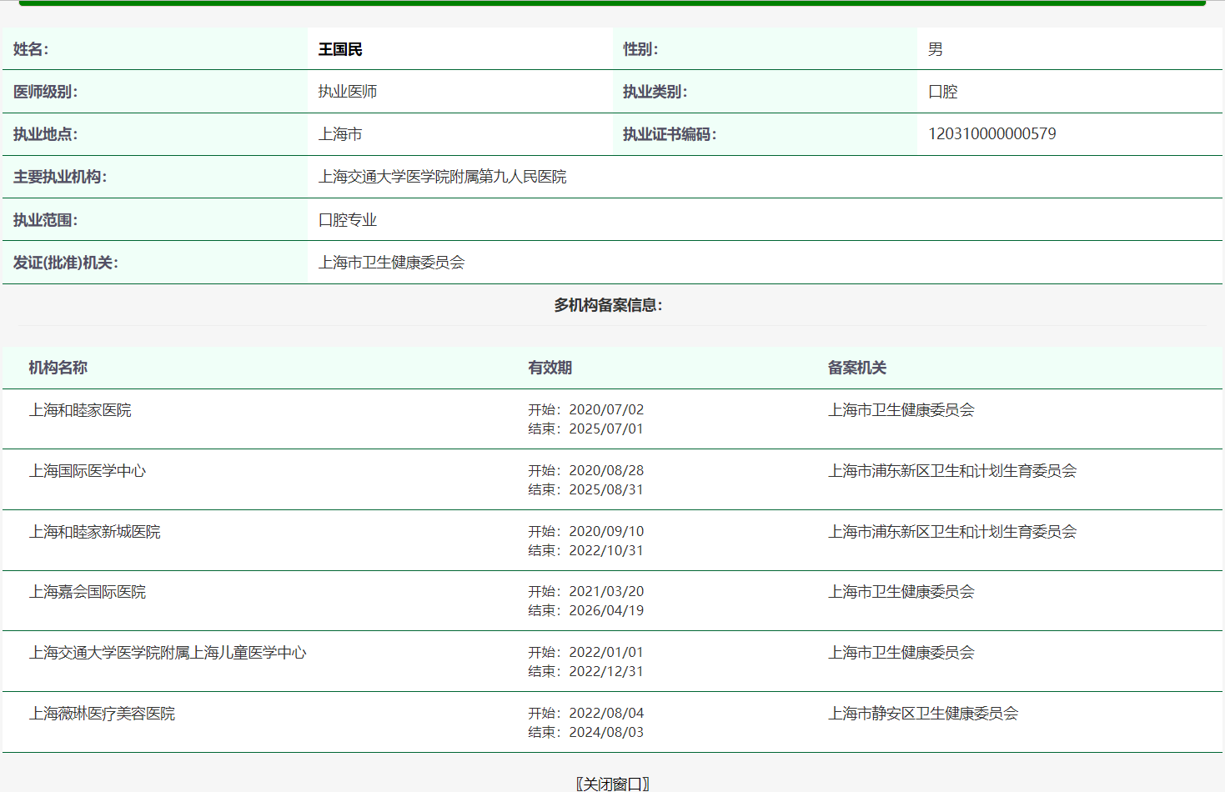Click 上海市浦东新区卫生和计划生育委员会 in 上海国际医学中心 row
Viewport: 1225px width, 792px height.
tap(952, 471)
